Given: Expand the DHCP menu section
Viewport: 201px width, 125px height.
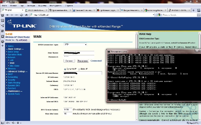Looking at the screenshot, I should (x=10, y=74).
